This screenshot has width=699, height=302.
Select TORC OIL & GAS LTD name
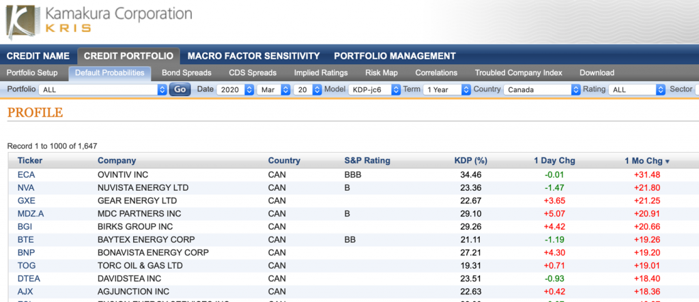[x=140, y=266]
